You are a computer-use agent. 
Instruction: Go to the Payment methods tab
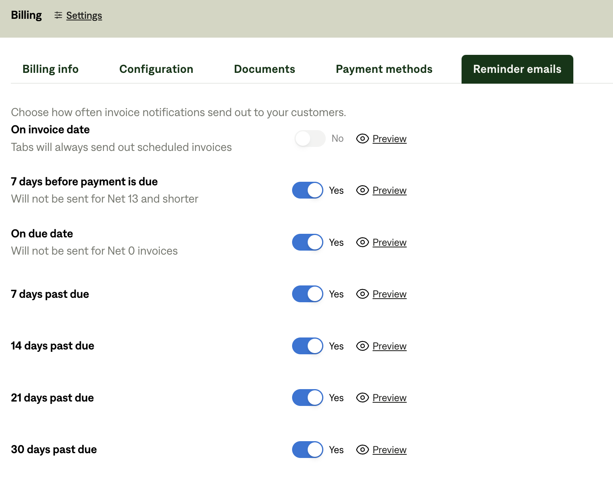[384, 69]
